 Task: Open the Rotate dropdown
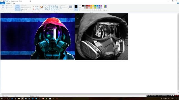coord(24,10)
